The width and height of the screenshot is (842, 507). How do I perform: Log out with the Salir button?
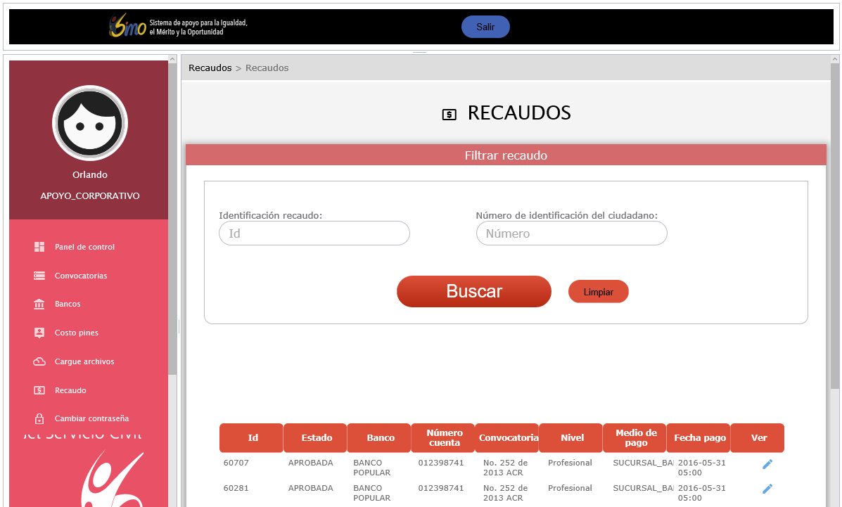click(485, 27)
